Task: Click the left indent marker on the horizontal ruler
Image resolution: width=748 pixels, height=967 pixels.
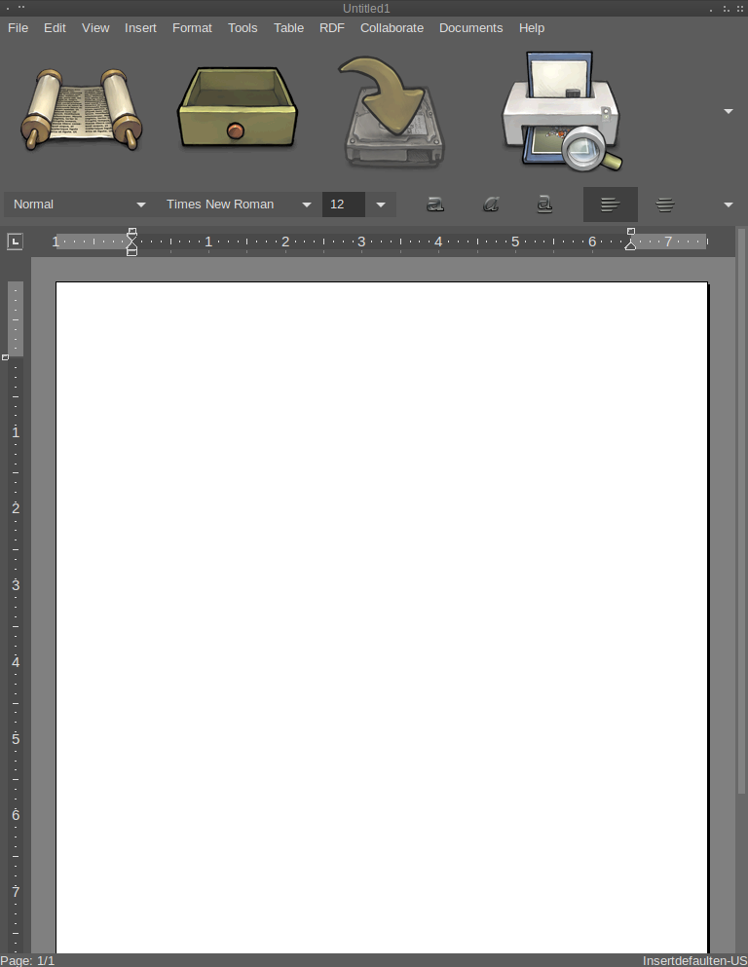Action: (131, 246)
